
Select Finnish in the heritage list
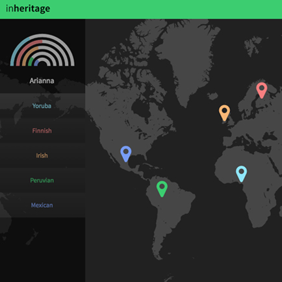(x=42, y=131)
